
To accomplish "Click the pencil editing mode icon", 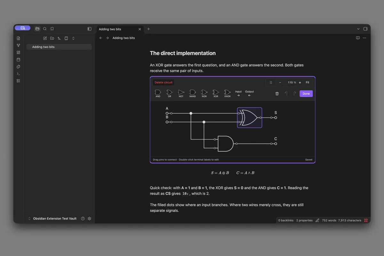I will [317, 220].
